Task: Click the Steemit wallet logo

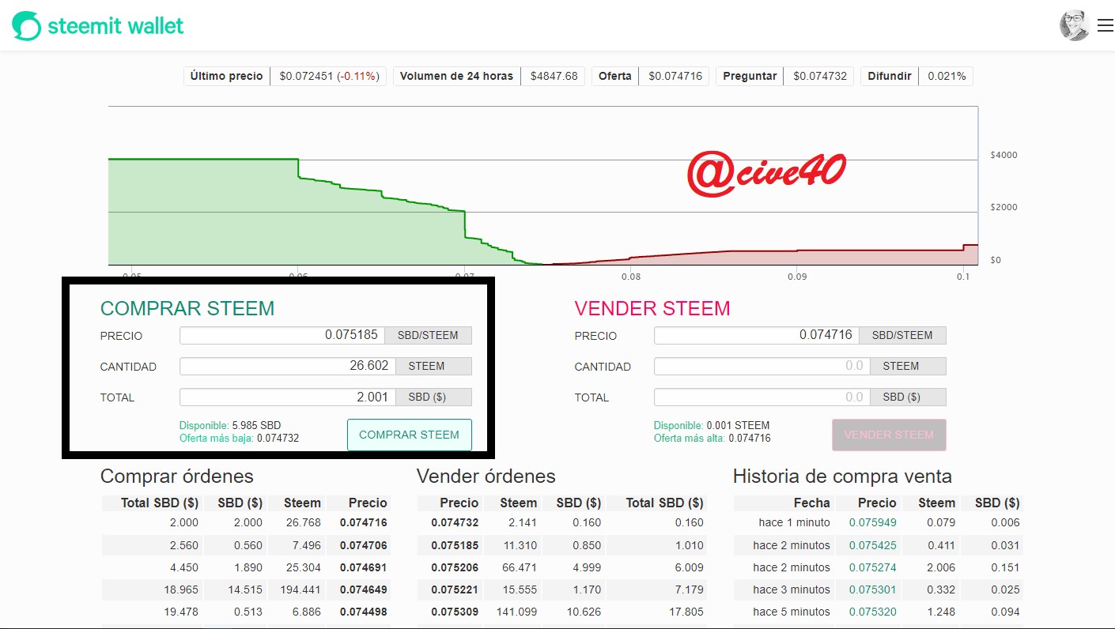Action: click(98, 26)
